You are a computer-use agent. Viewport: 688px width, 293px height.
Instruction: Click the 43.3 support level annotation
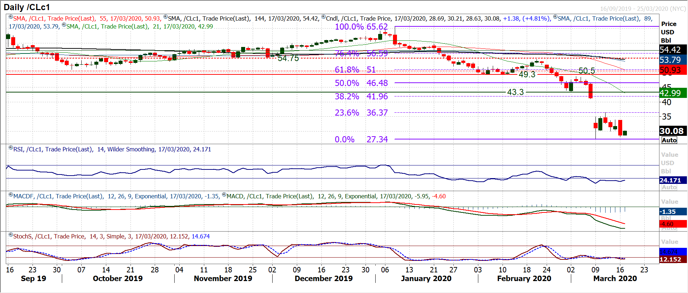pyautogui.click(x=515, y=92)
